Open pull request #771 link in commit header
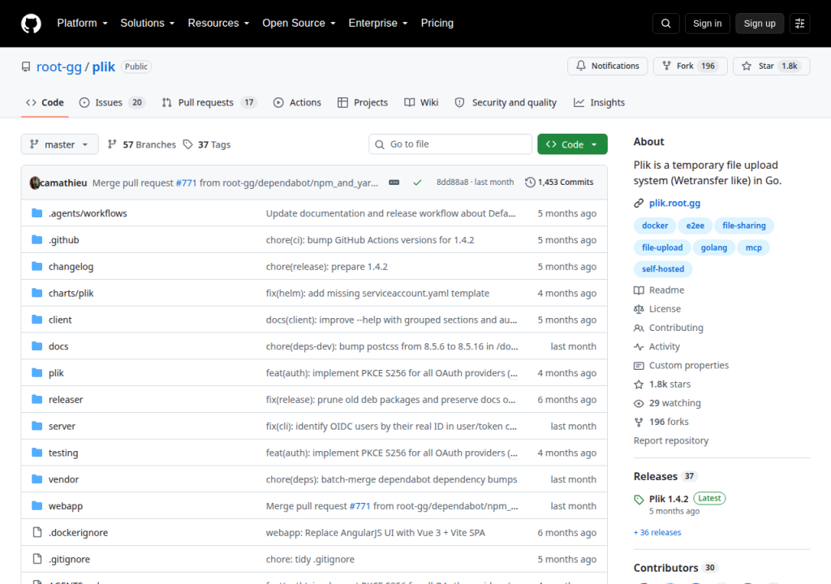Screen dimensions: 831x584 [x=186, y=182]
